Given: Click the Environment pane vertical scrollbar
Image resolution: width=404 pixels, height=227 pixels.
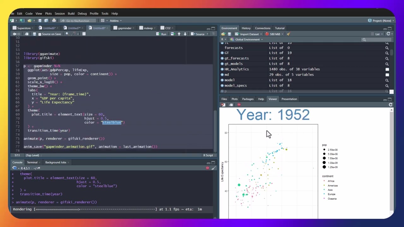Looking at the screenshot, I should (x=391, y=53).
